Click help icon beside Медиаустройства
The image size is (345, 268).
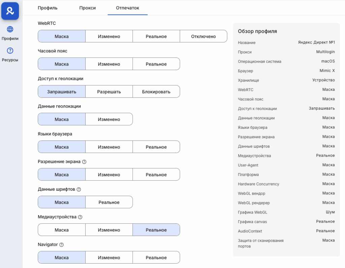[x=81, y=217]
